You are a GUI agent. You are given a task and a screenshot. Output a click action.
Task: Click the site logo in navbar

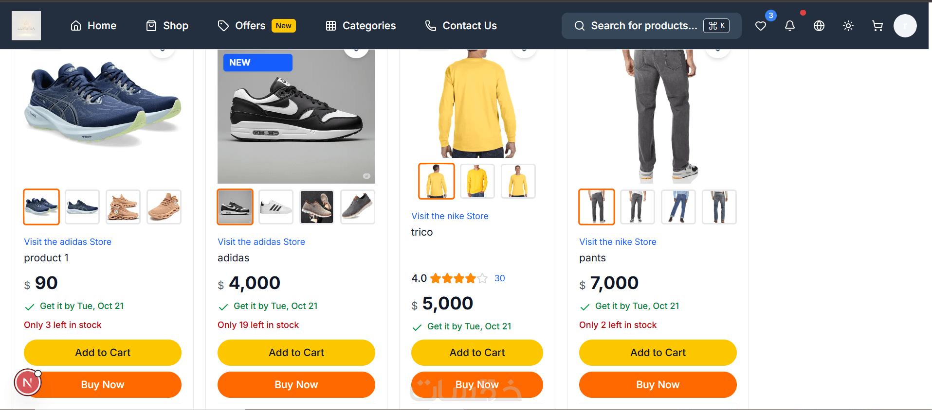coord(26,26)
